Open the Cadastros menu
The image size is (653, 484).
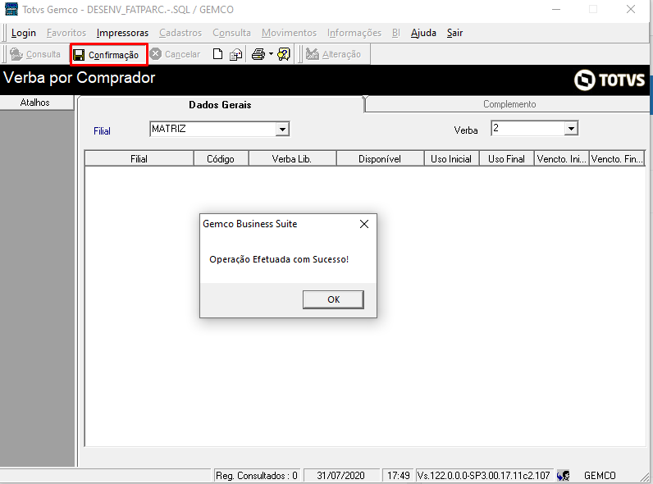[180, 33]
